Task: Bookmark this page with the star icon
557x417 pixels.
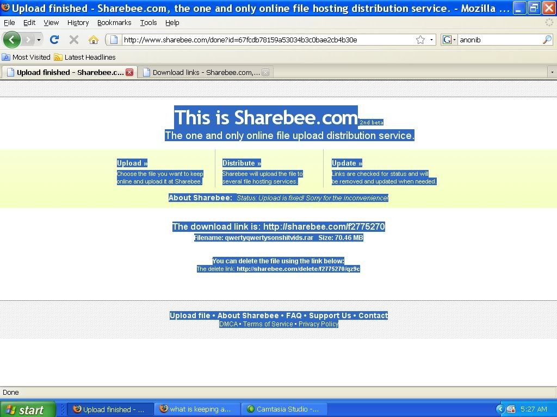Action: click(x=420, y=40)
